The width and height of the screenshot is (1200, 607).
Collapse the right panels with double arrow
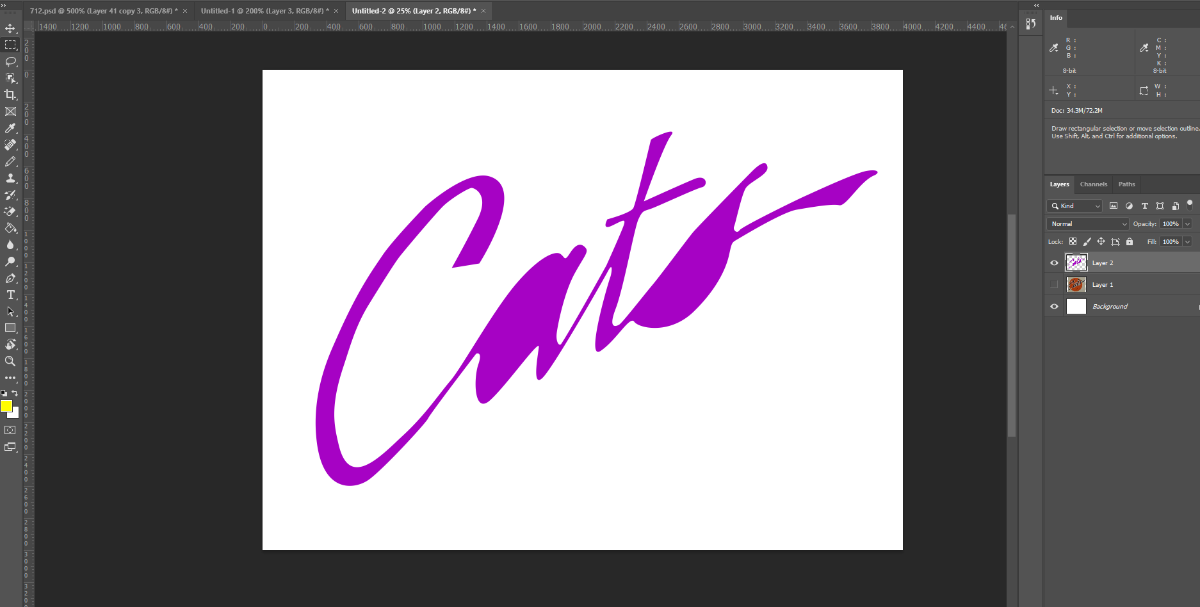click(x=1037, y=5)
